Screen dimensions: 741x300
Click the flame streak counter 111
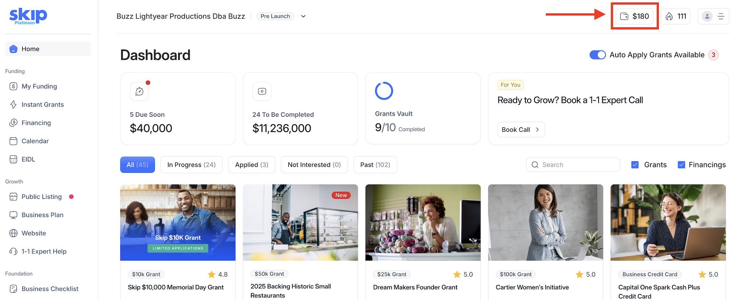coord(675,16)
